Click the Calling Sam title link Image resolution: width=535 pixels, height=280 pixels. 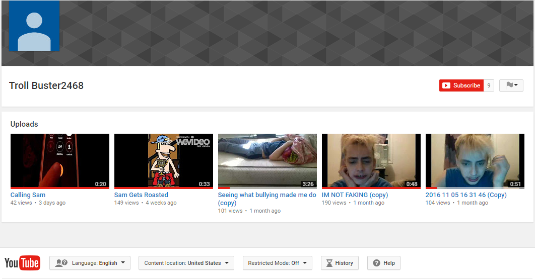[x=28, y=195]
